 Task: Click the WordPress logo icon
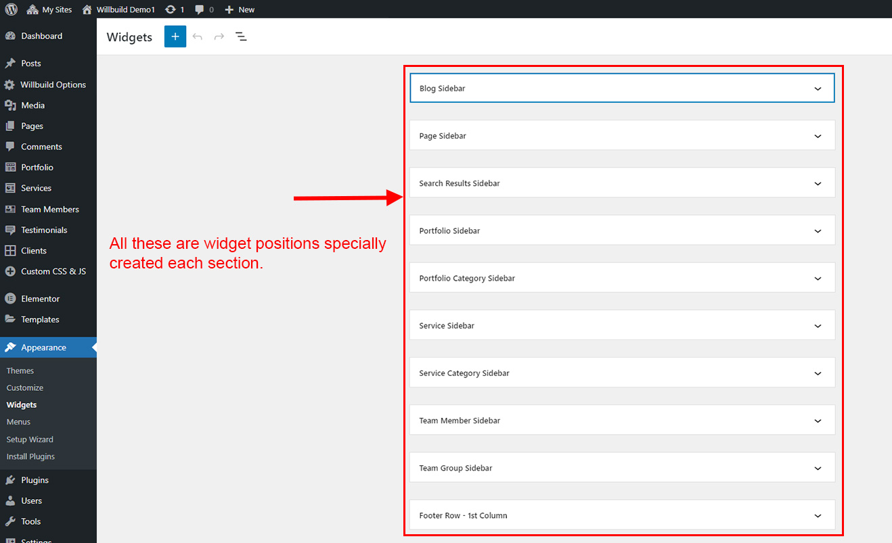12,9
